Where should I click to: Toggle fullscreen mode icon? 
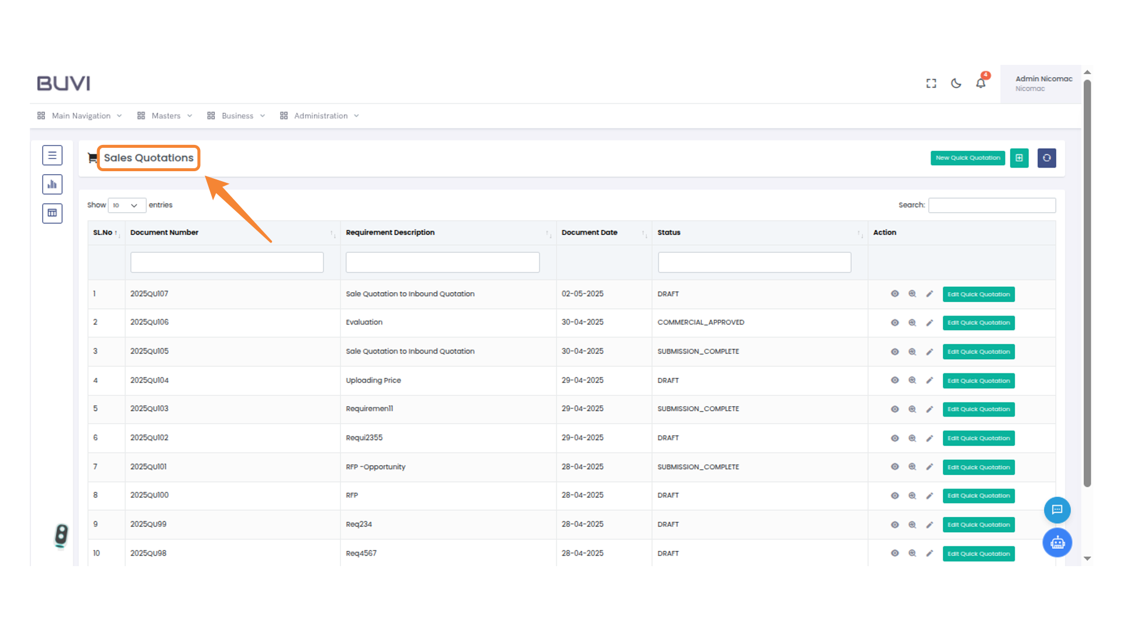(931, 84)
